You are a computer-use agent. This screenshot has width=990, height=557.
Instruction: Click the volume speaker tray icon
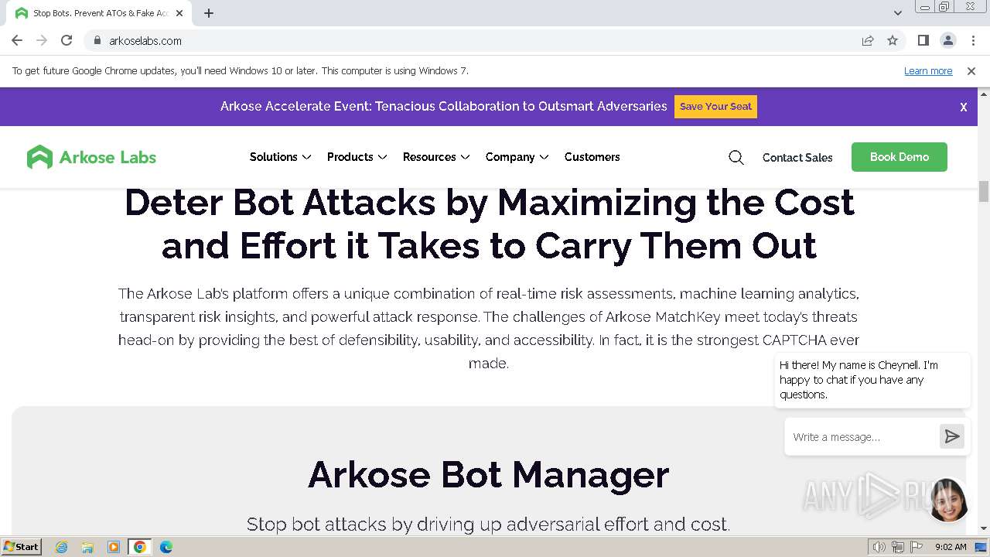pos(879,547)
